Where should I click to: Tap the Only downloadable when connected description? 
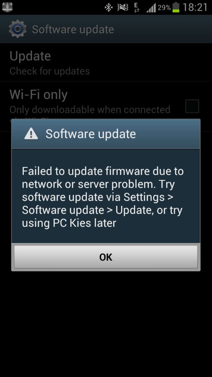(90, 110)
